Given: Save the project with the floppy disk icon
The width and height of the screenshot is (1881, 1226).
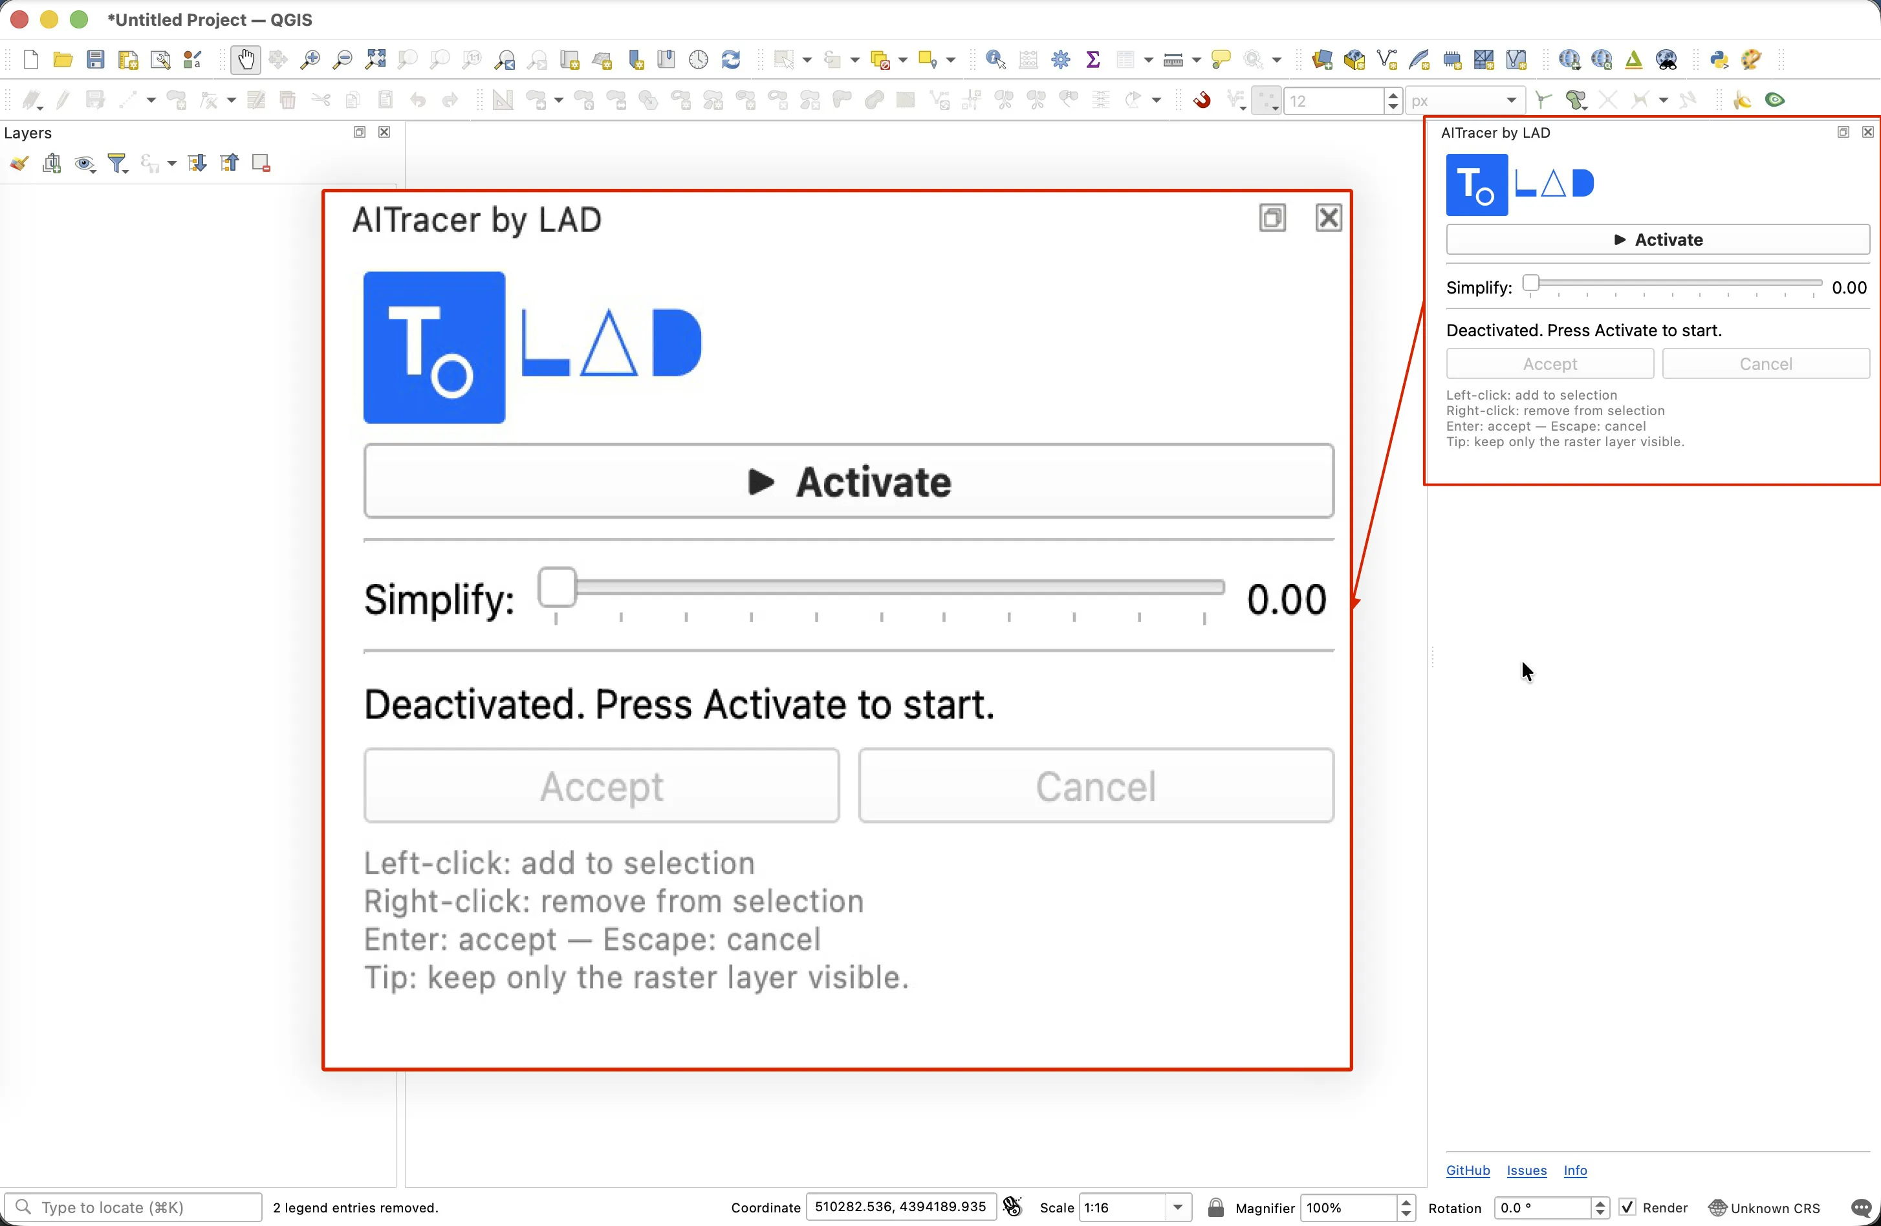Looking at the screenshot, I should point(96,59).
